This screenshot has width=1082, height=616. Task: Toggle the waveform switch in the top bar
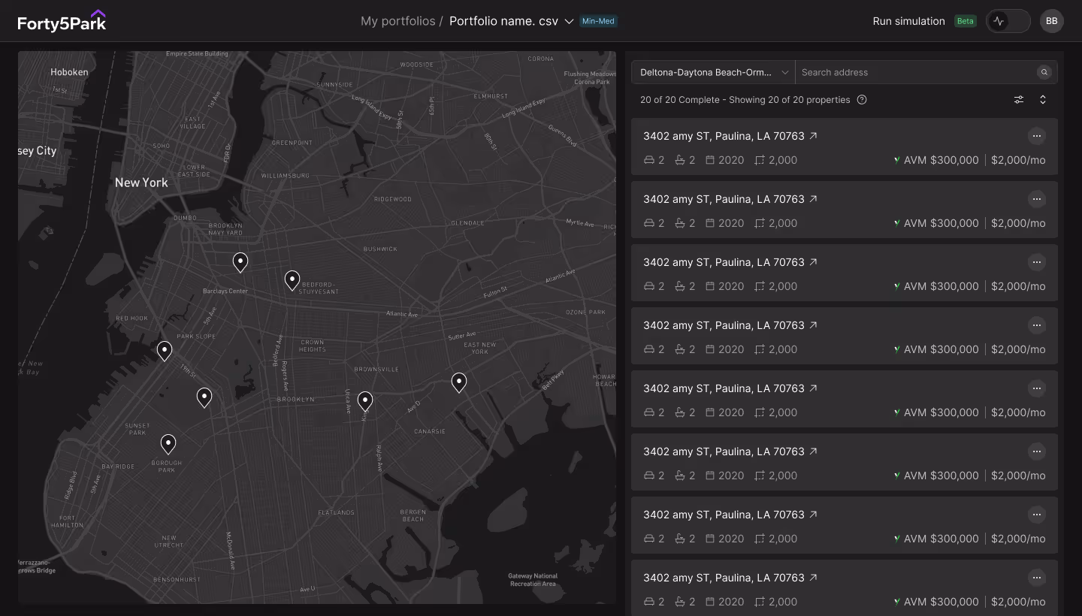tap(1008, 20)
